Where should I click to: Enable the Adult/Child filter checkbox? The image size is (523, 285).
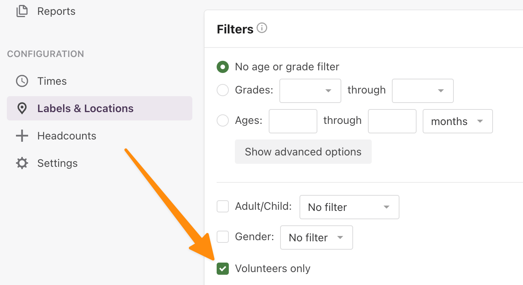click(223, 206)
